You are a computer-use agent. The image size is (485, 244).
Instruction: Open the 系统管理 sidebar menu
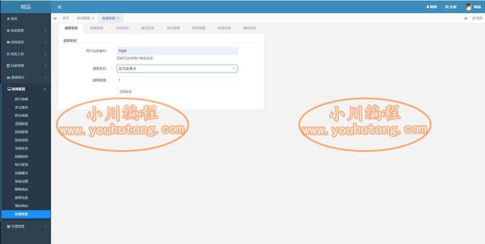(x=25, y=31)
